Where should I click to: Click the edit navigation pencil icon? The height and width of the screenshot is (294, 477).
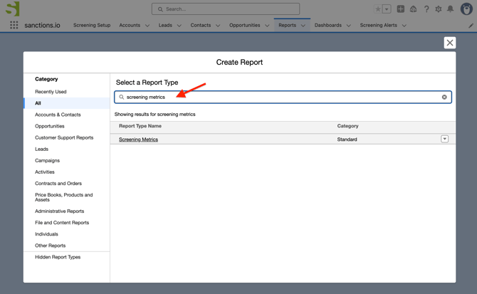point(471,26)
